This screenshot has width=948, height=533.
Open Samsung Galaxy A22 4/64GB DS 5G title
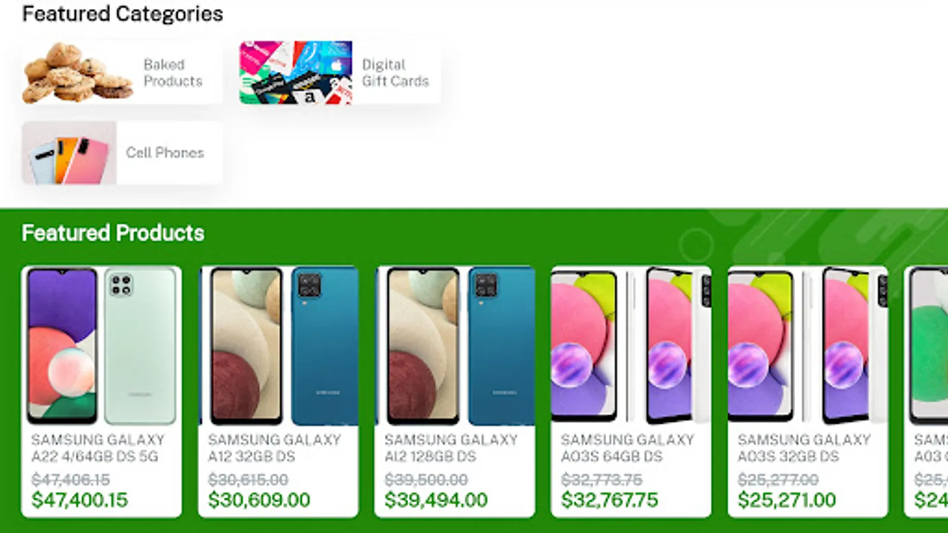pos(98,448)
